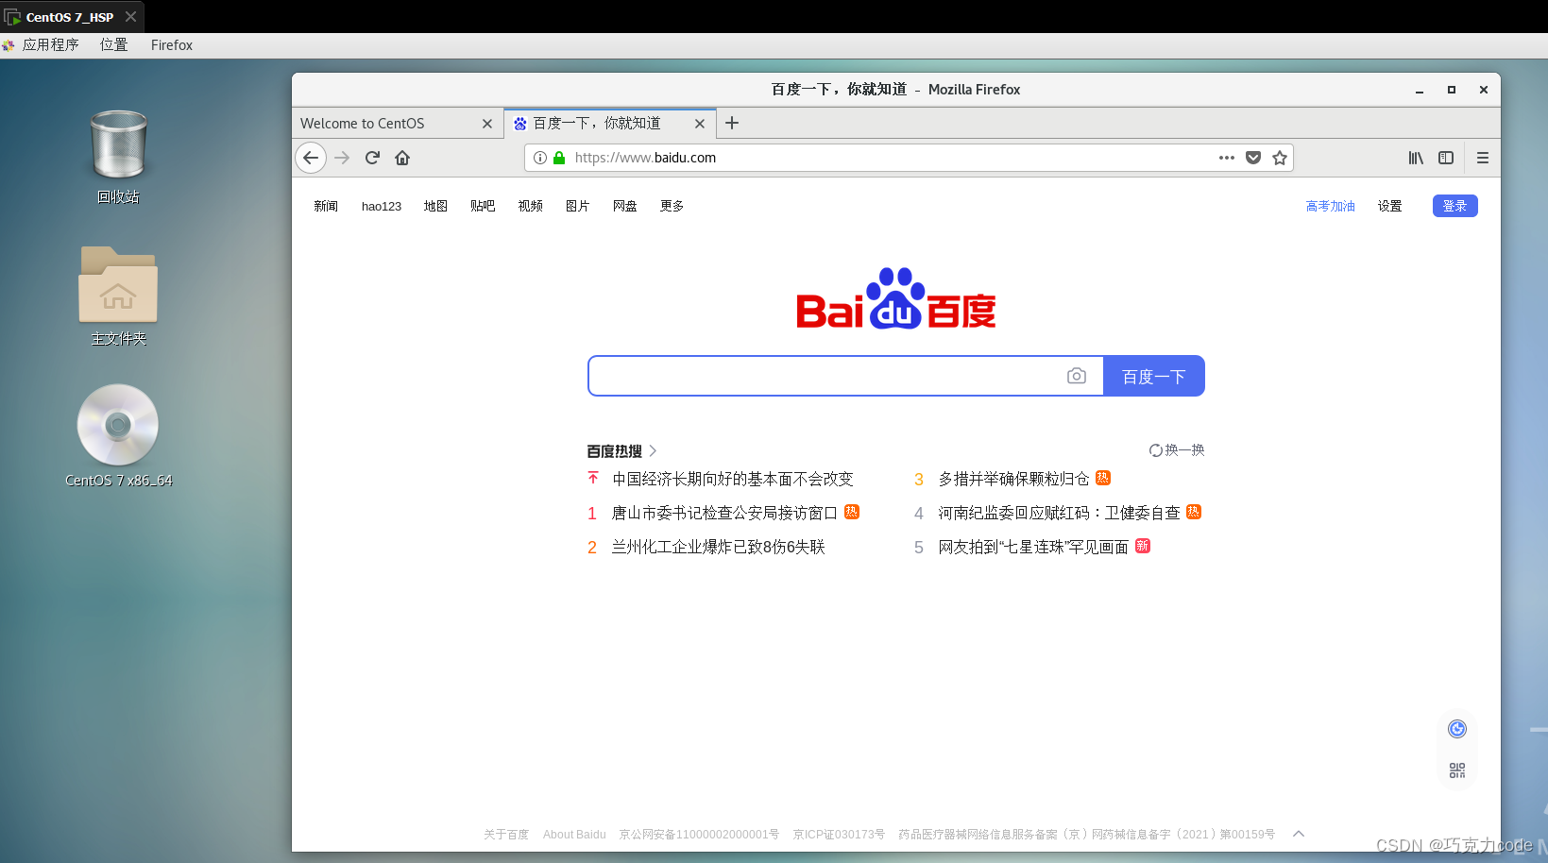This screenshot has height=863, width=1548.
Task: Click the Baidu logo
Action: [895, 299]
